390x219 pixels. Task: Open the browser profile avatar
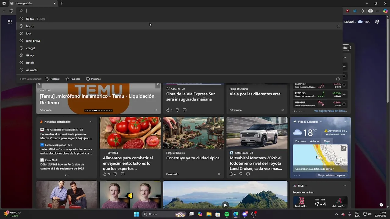370,11
